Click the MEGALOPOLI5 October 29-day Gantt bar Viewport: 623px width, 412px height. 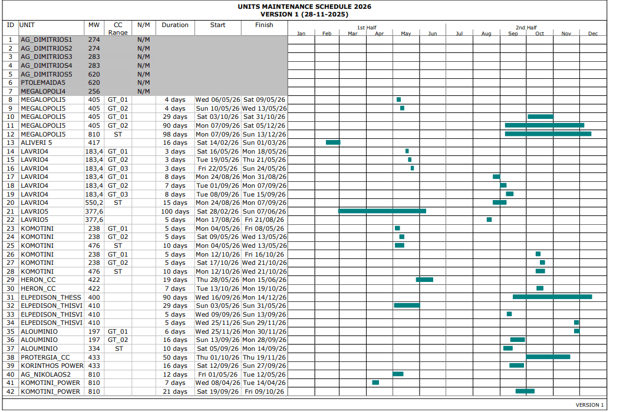pyautogui.click(x=540, y=117)
